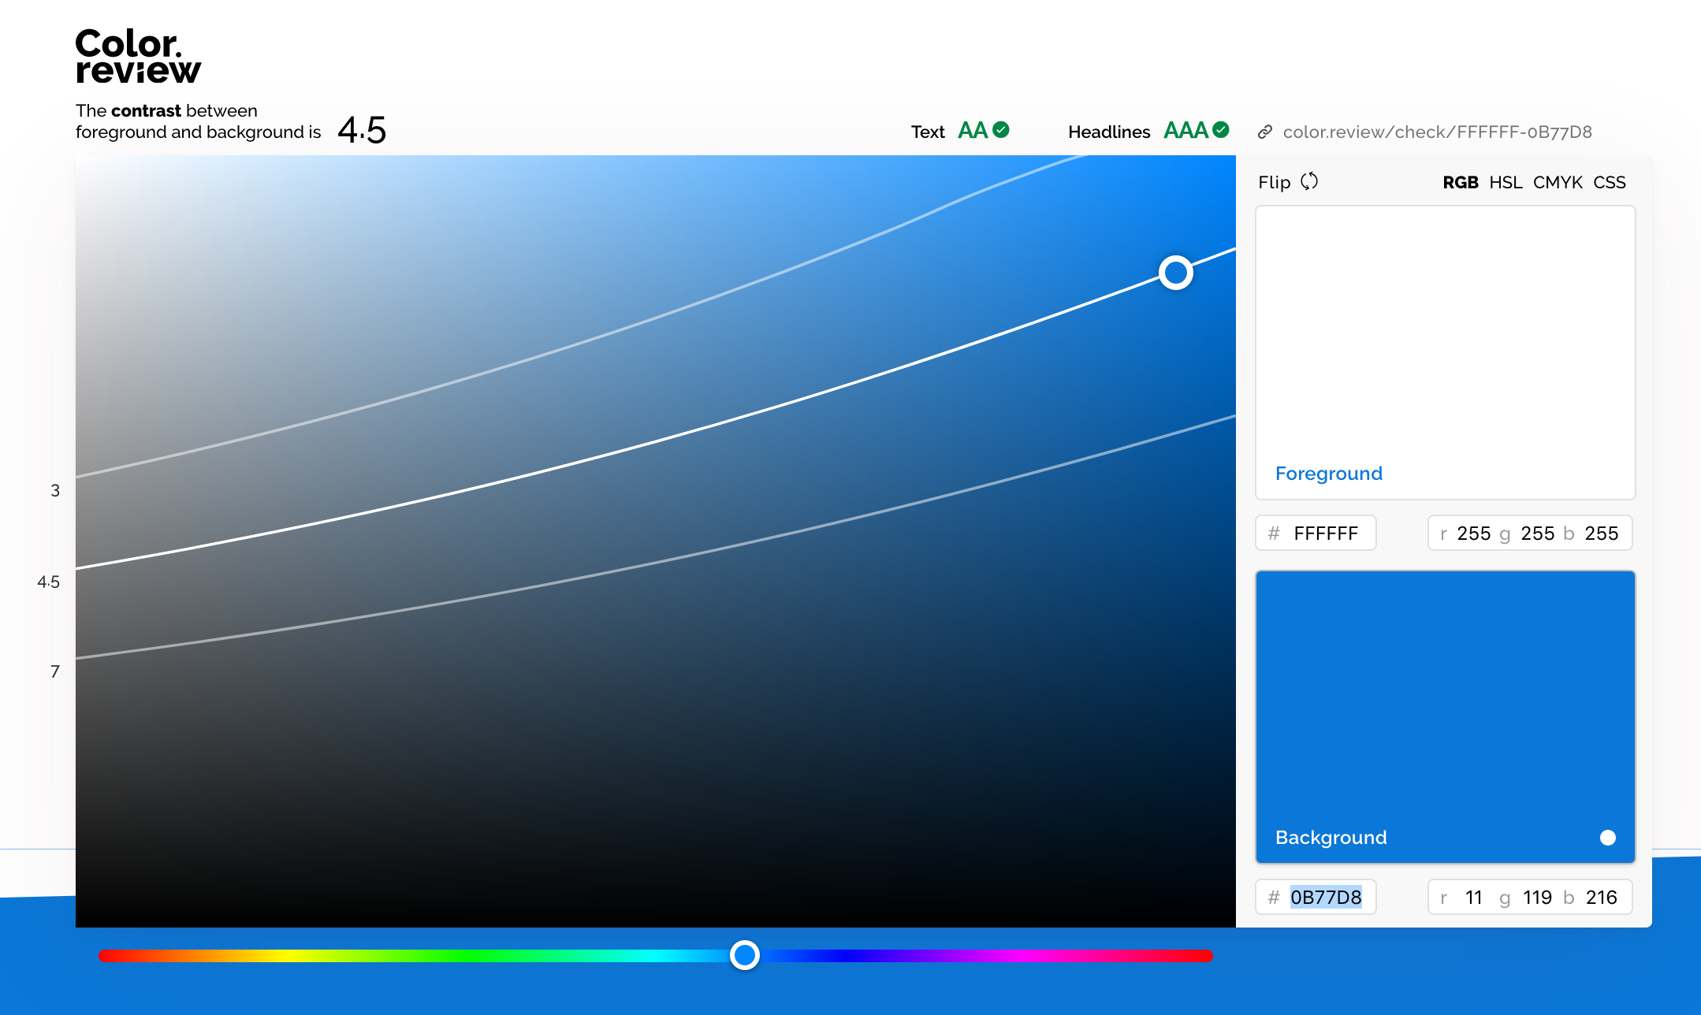Click the green AA text checkmark badge

point(1001,130)
